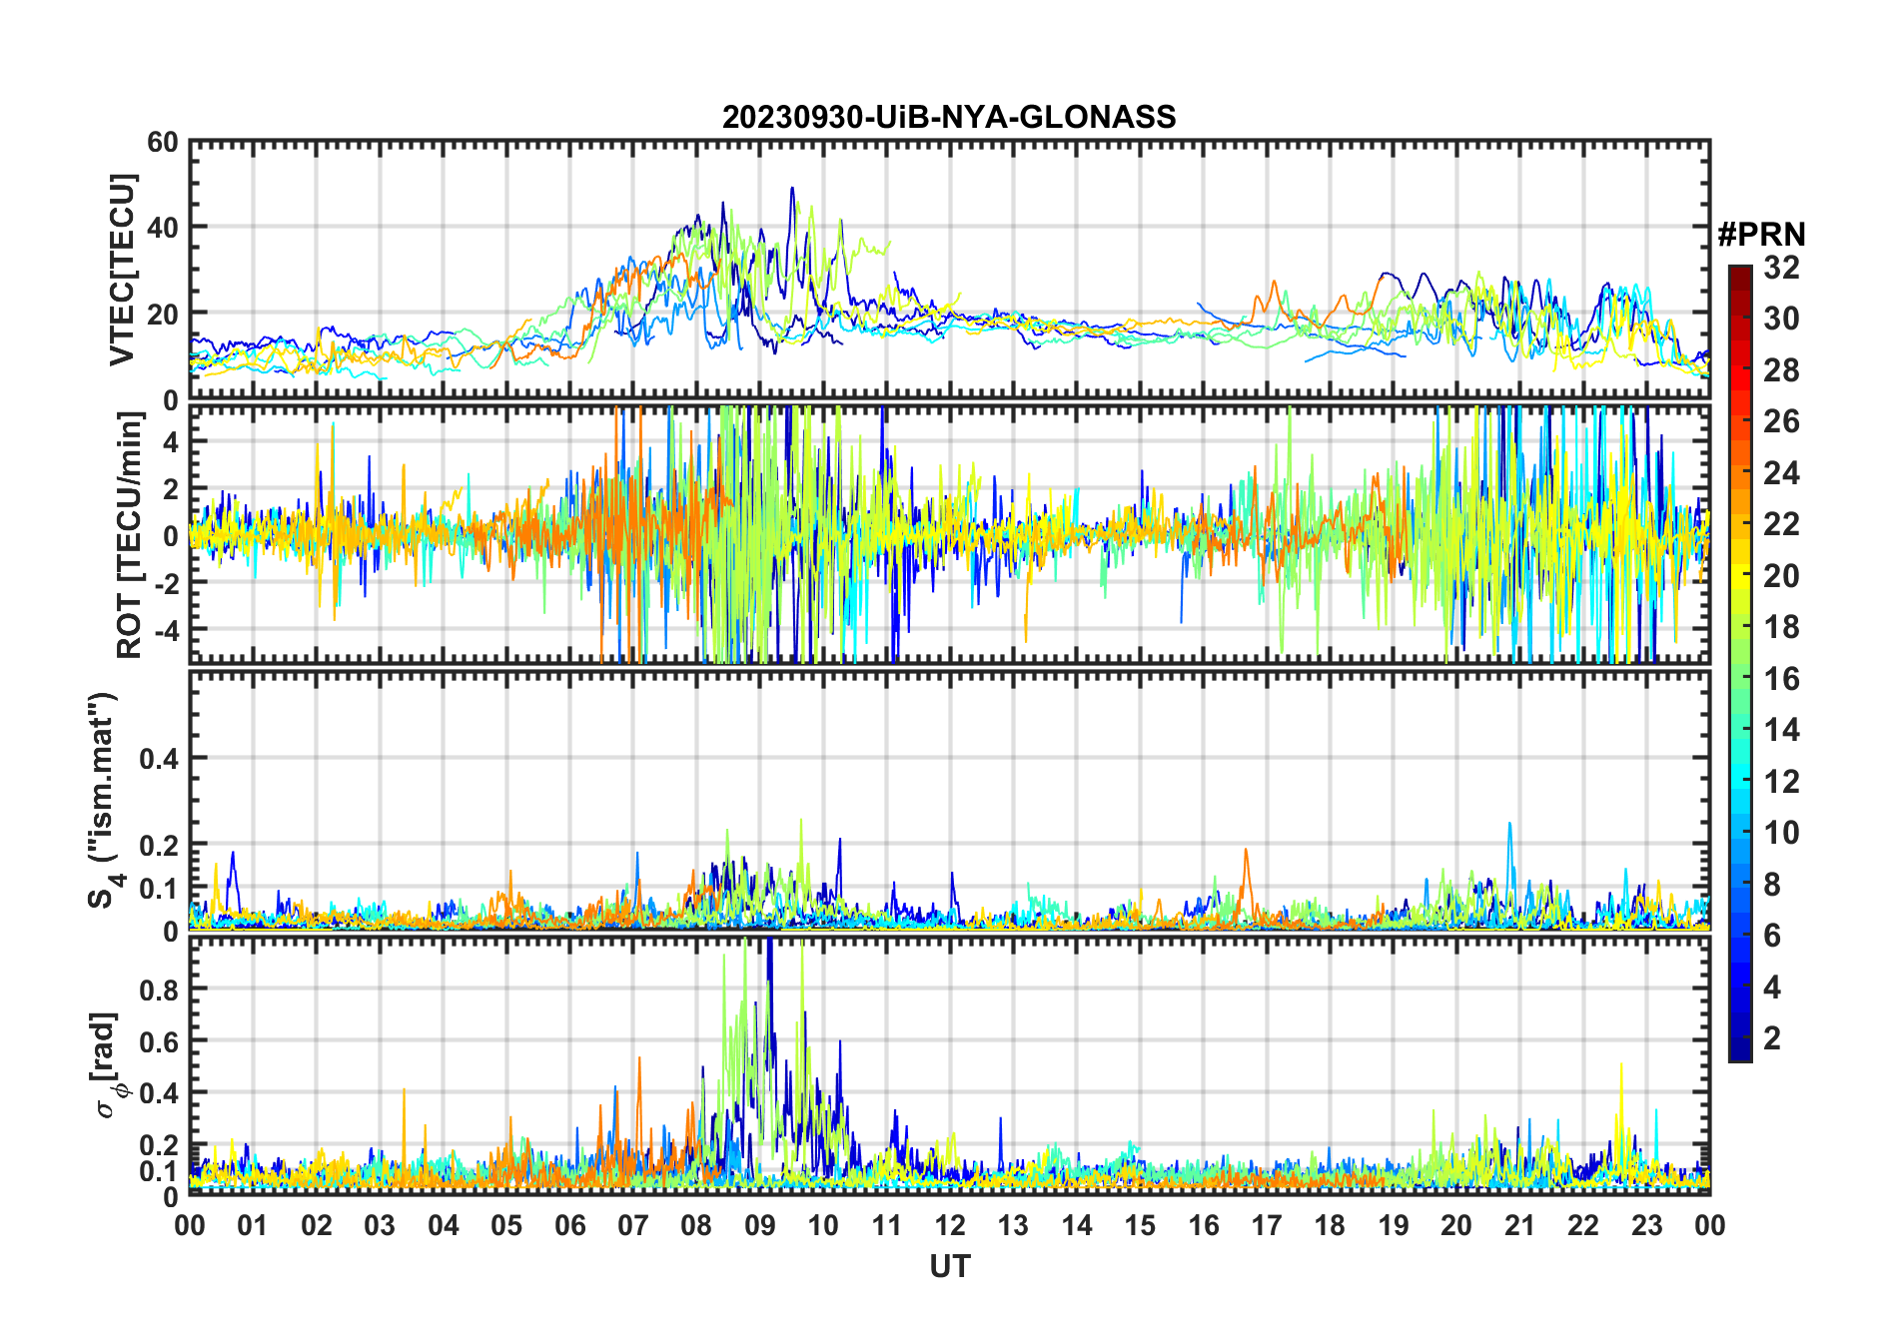Click the x-axis hour label 18
Viewport: 1900px width, 1328px height.
click(x=1330, y=1225)
